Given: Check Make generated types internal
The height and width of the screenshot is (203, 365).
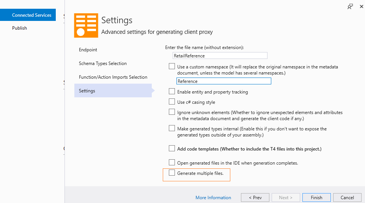Looking at the screenshot, I should point(172,128).
